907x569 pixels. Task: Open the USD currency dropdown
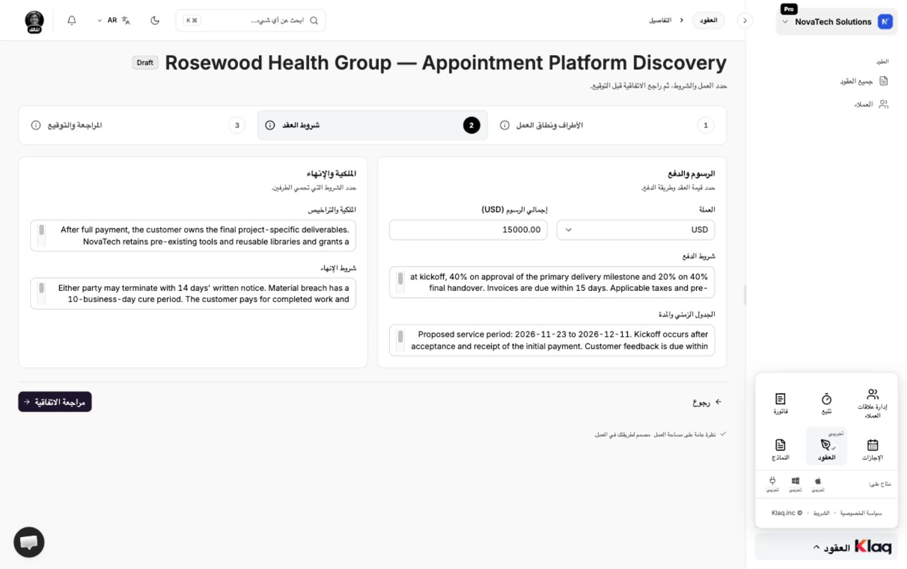pos(636,230)
